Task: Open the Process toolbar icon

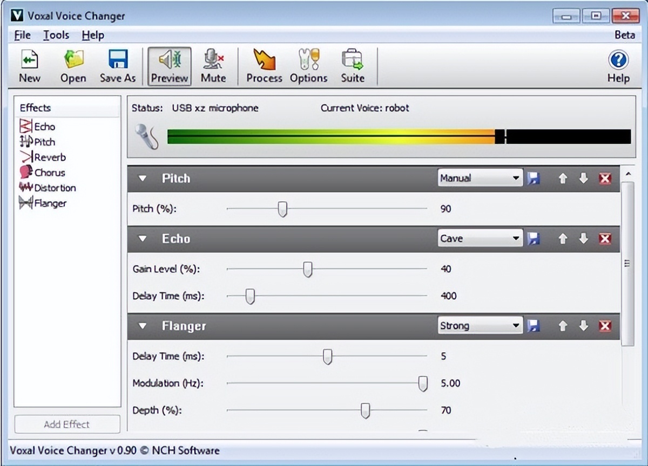Action: 264,65
